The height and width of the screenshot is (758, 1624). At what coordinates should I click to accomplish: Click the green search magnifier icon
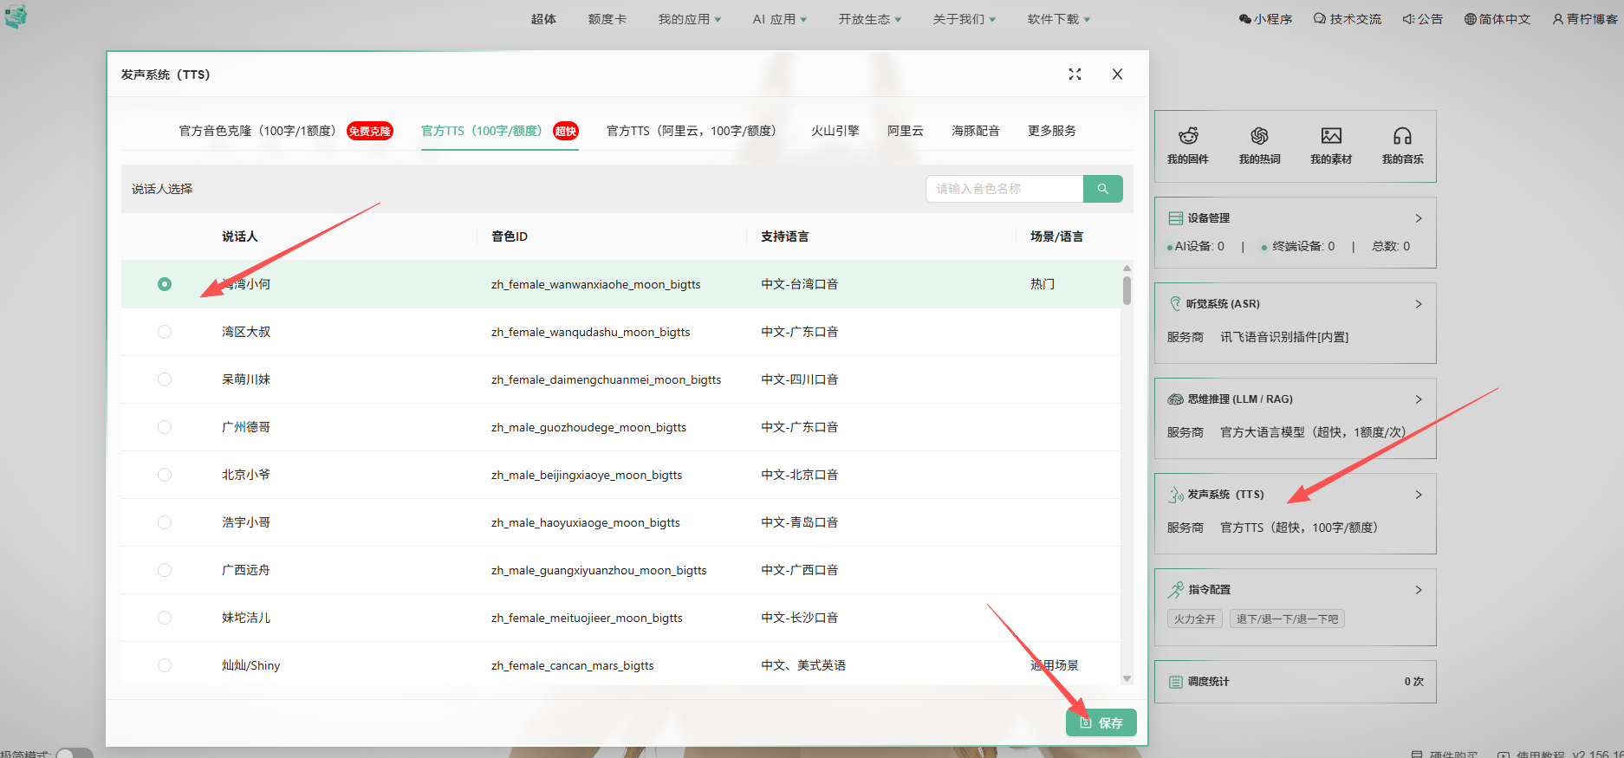coord(1102,189)
